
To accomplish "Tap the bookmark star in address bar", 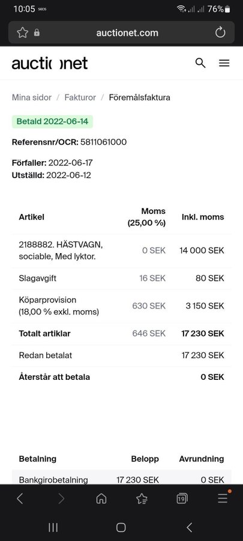I will pyautogui.click(x=22, y=33).
